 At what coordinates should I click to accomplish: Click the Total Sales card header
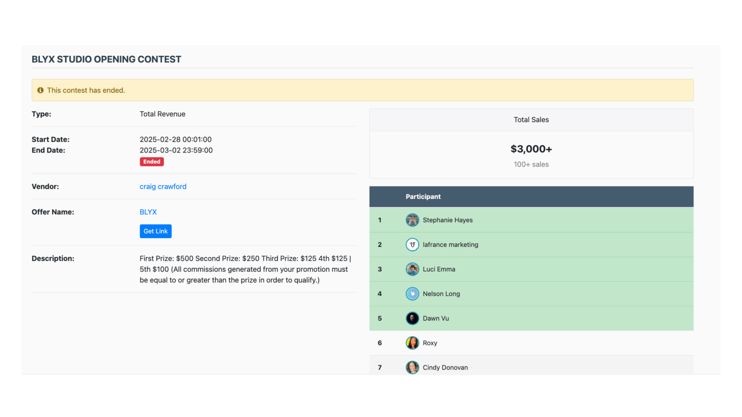(531, 120)
